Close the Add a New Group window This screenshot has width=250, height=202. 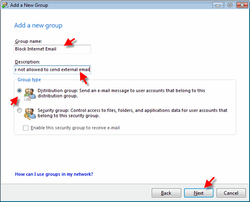click(242, 5)
